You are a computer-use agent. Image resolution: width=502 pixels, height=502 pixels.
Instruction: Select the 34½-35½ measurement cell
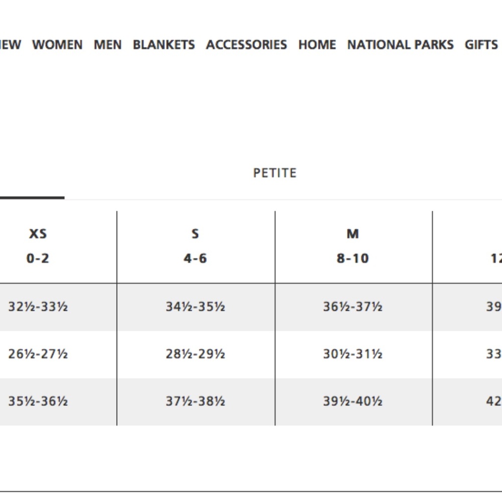pos(195,306)
